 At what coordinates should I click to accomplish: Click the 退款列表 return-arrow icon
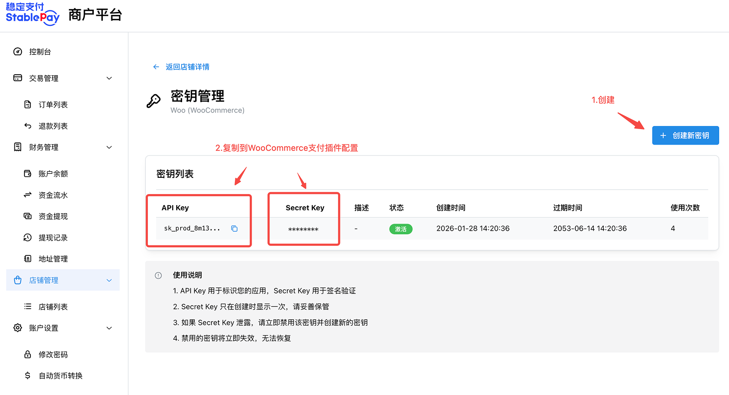click(x=28, y=126)
